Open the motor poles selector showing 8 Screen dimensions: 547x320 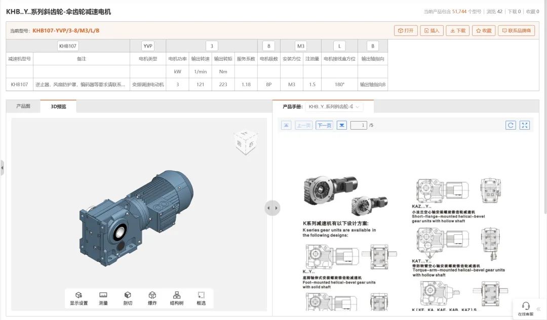click(x=268, y=46)
